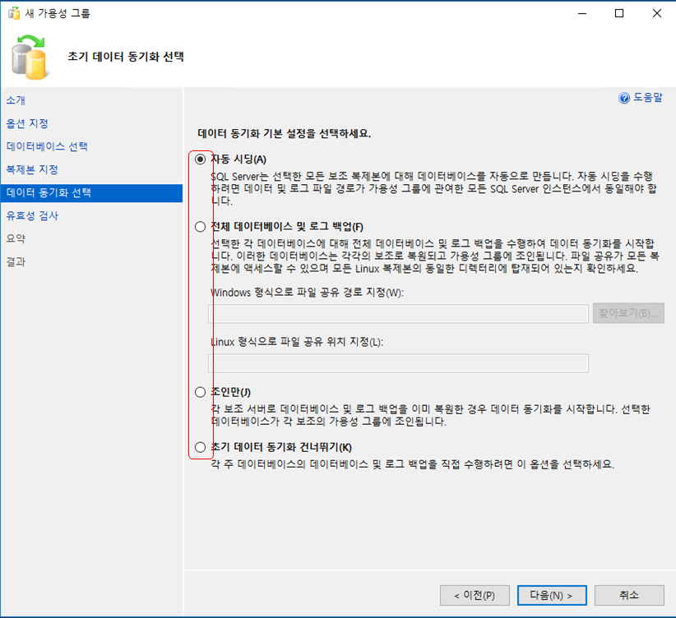Pick 초기 데이터 동기화 건너뛰기(K) option

(x=200, y=447)
